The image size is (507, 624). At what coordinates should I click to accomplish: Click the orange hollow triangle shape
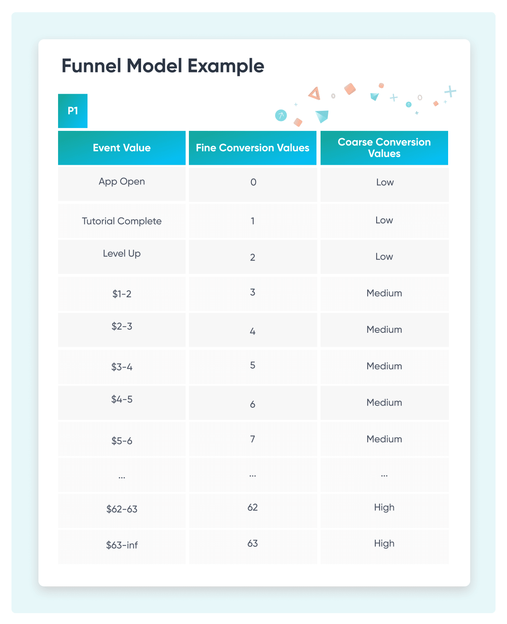click(314, 94)
